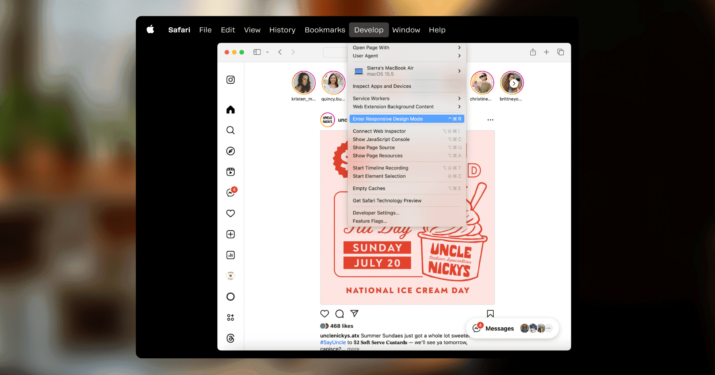Expand the Open Page With submenu

[x=407, y=48]
